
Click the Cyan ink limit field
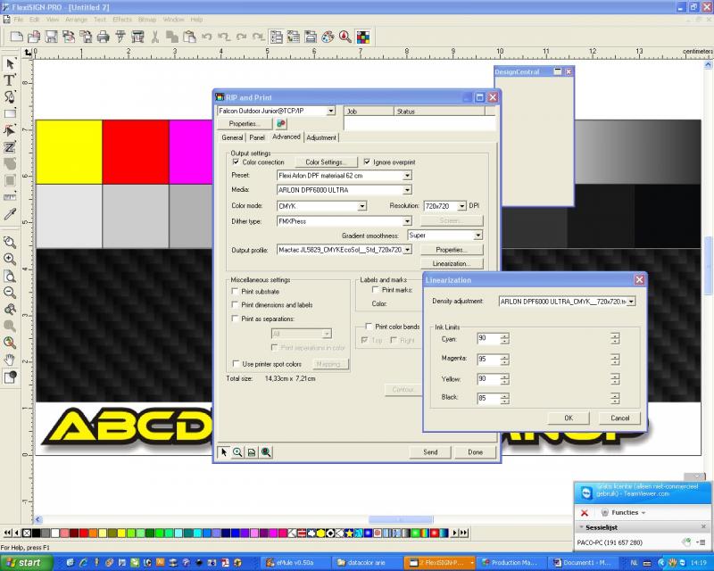[488, 338]
